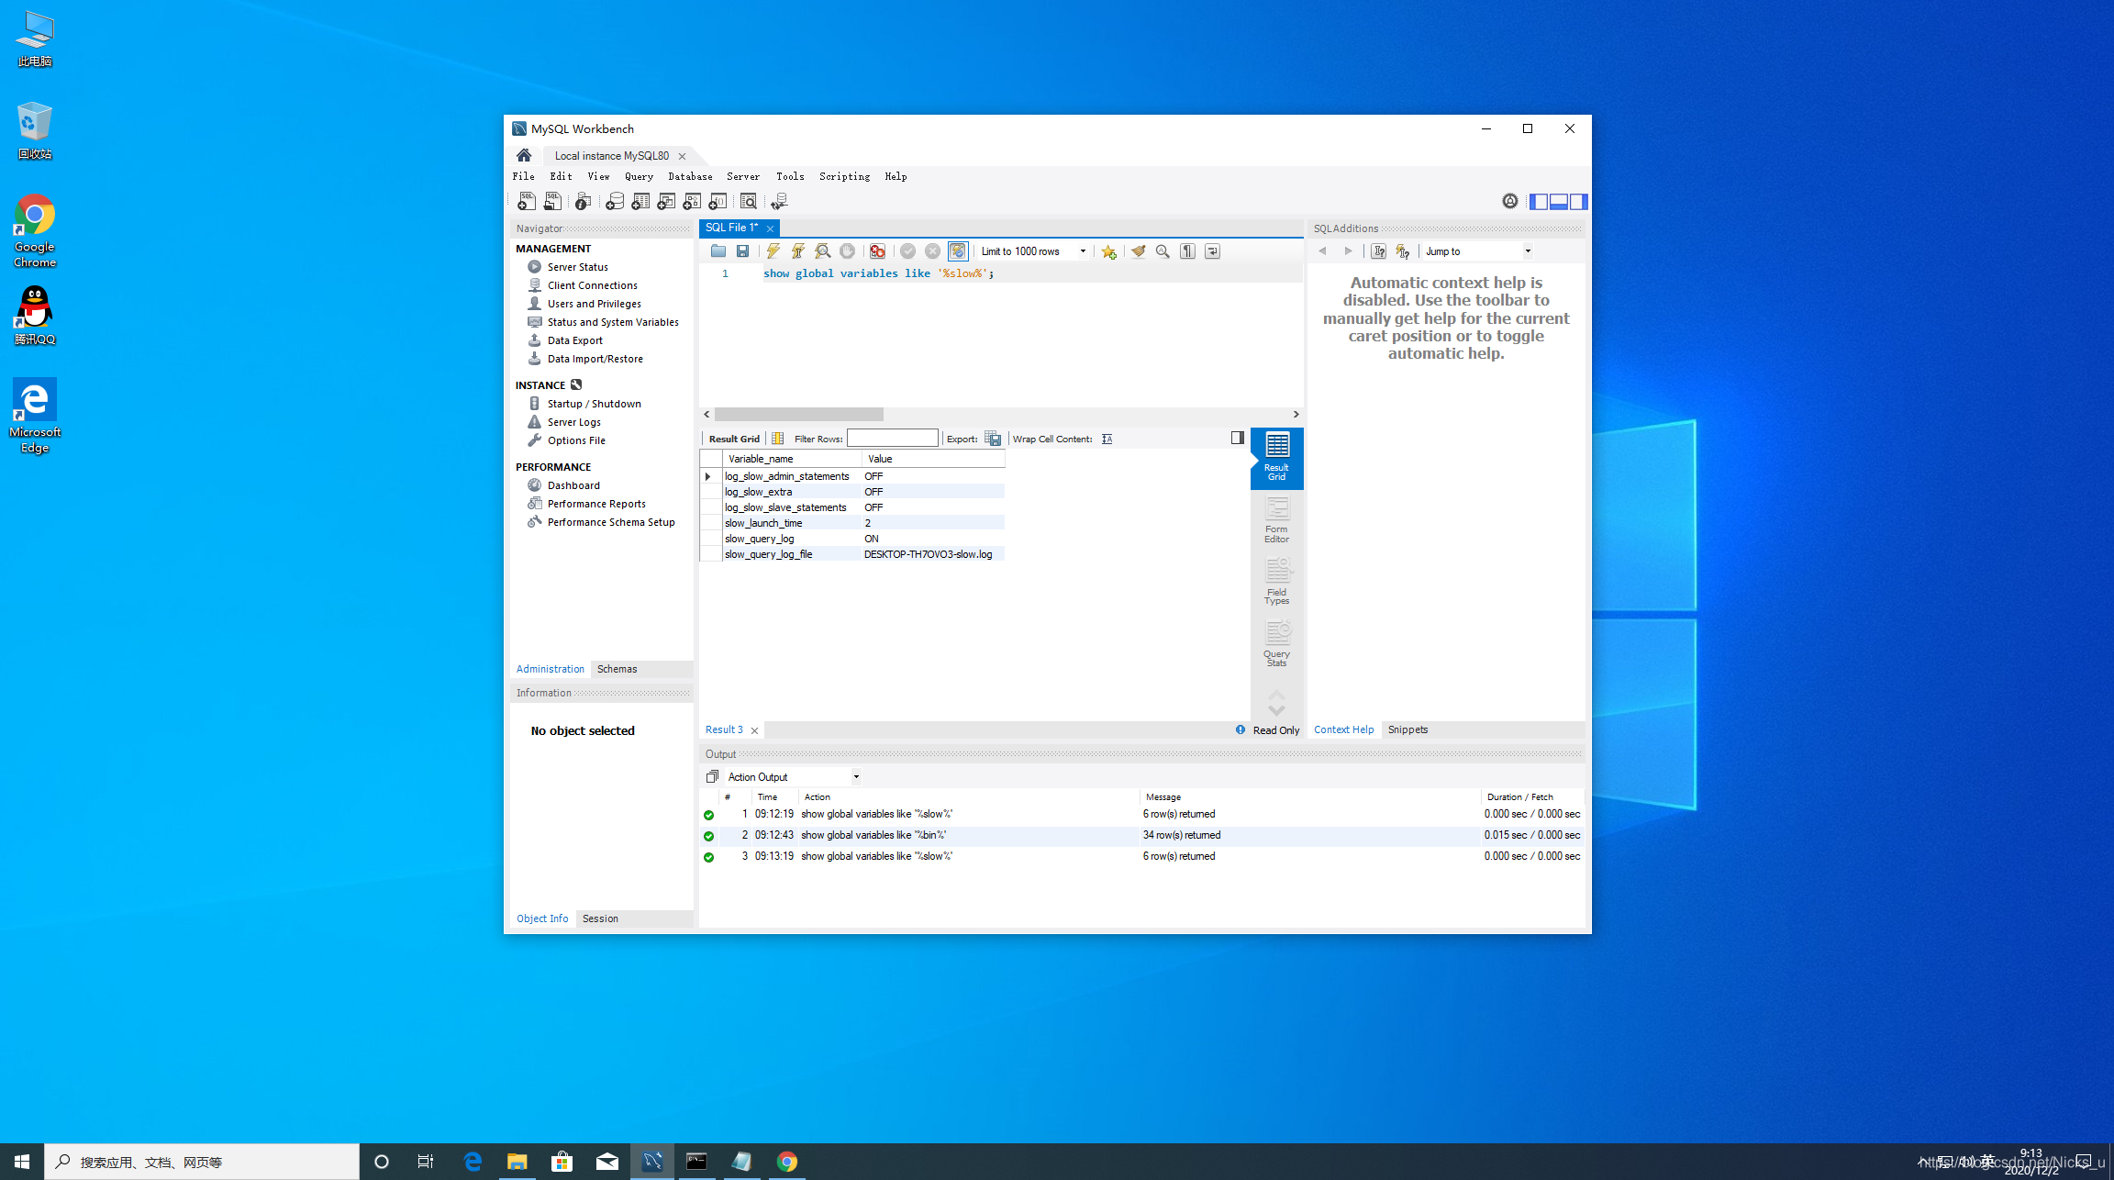Open Query Stats side panel
Screen dimensions: 2114x1180
click(1276, 642)
